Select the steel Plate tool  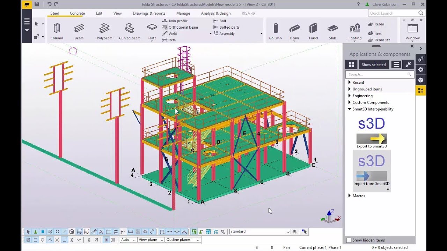pos(152,31)
